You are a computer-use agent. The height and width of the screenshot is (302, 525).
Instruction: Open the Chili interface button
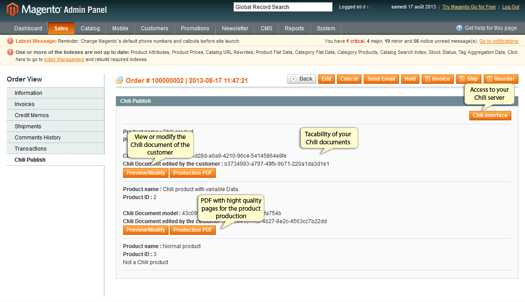pyautogui.click(x=490, y=115)
